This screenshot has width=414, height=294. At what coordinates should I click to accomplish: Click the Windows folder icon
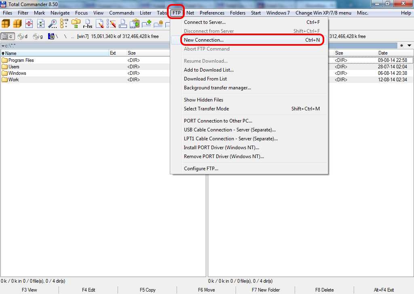point(4,73)
